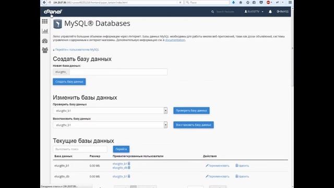
Task: Click the elucgttv_db database name cell
Action: (x=62, y=177)
